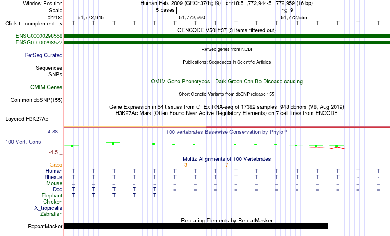Click the orange insertion bar in Rhesus row
390x236 pixels.
186,177
